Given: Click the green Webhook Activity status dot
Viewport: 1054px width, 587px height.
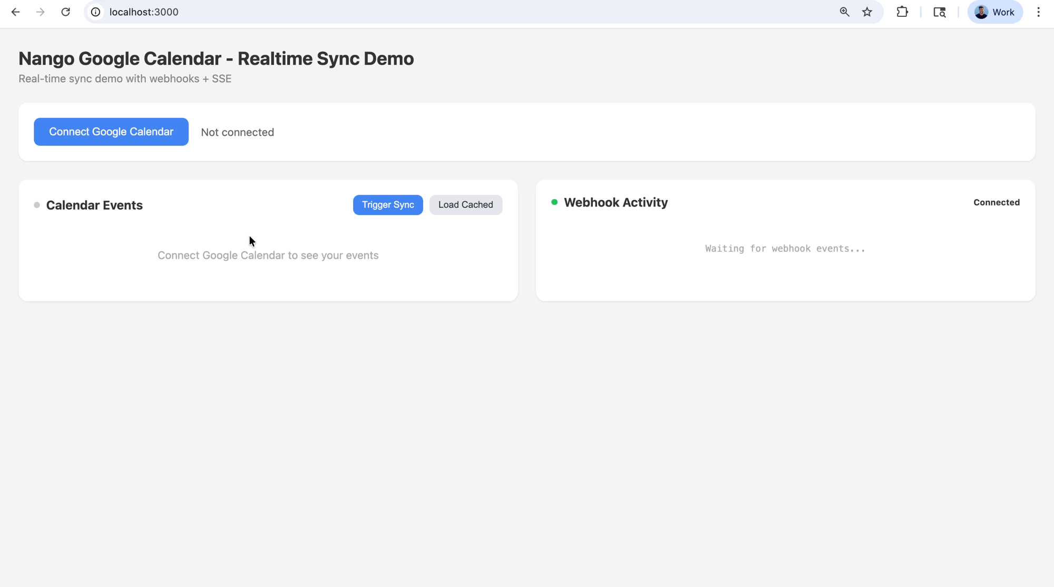Looking at the screenshot, I should [554, 202].
